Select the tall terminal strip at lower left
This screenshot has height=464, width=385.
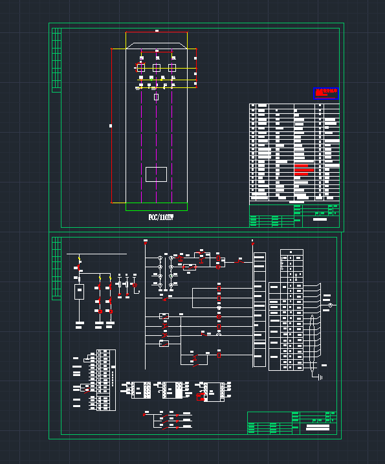point(106,381)
